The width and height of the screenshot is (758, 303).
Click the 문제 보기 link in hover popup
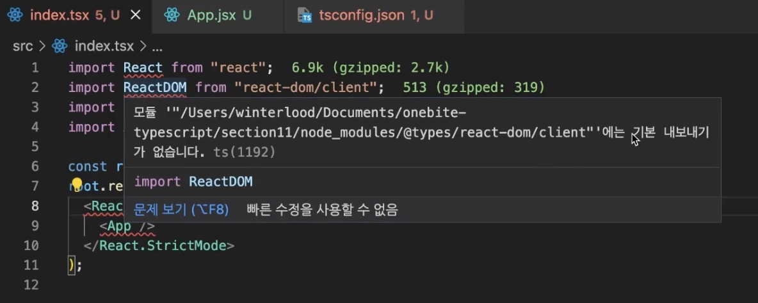click(x=181, y=210)
